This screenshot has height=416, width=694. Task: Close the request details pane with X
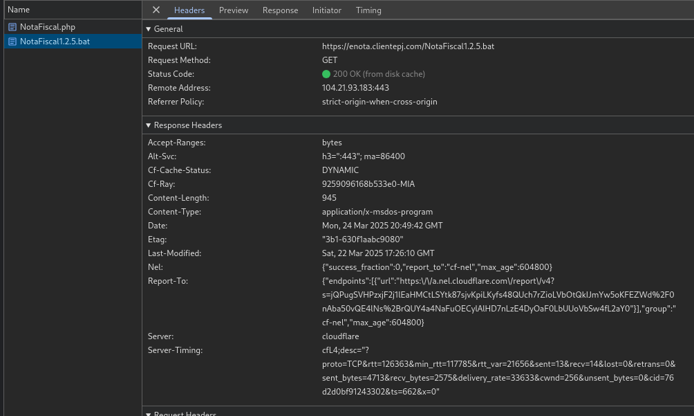point(156,10)
